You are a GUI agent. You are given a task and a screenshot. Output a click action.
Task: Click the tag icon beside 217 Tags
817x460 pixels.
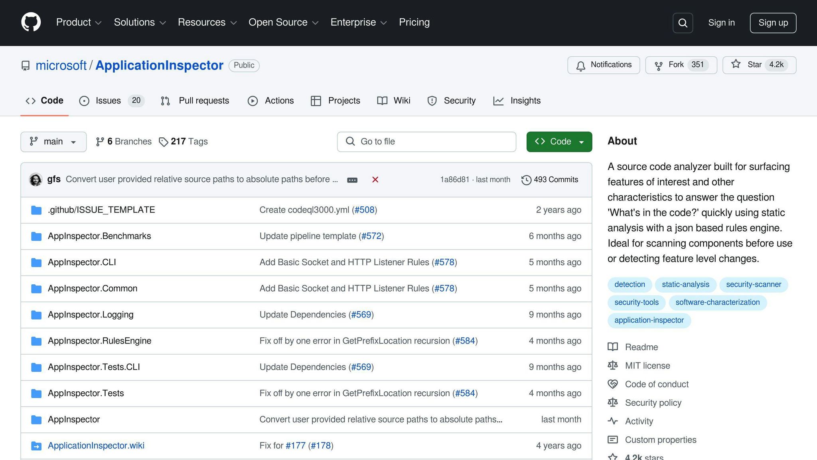tap(163, 141)
